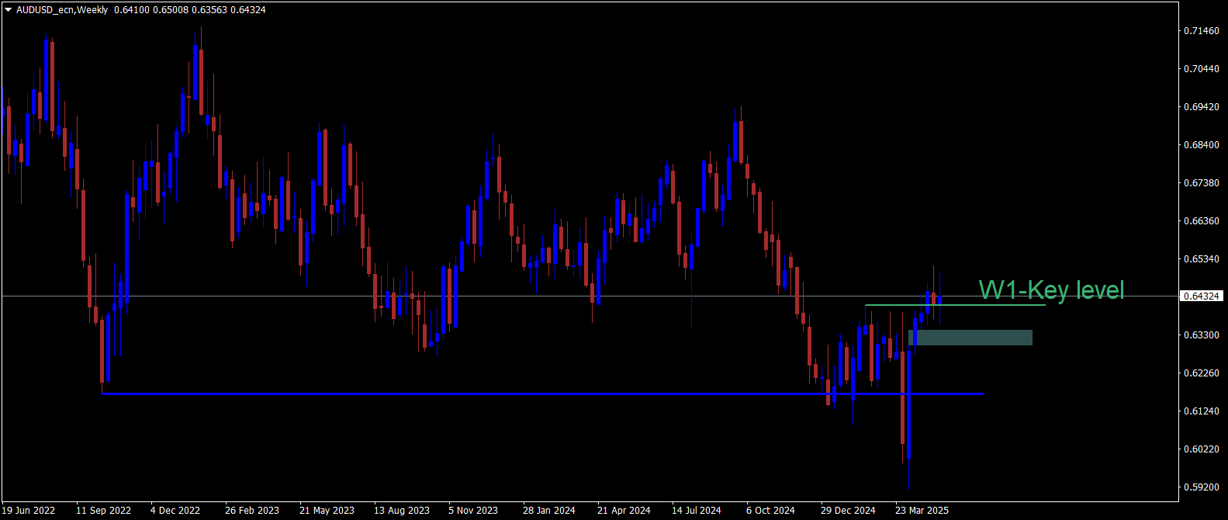Click the OHLC values beginning 0.64100
The image size is (1228, 520).
(189, 10)
